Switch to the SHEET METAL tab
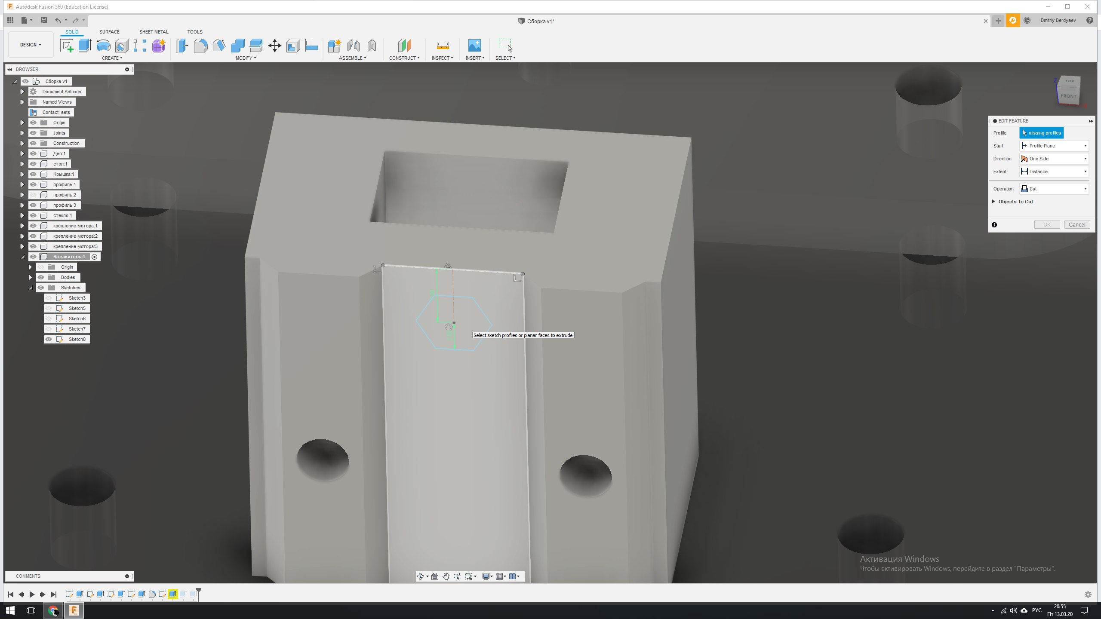Screen dimensions: 1101x619 click(154, 32)
